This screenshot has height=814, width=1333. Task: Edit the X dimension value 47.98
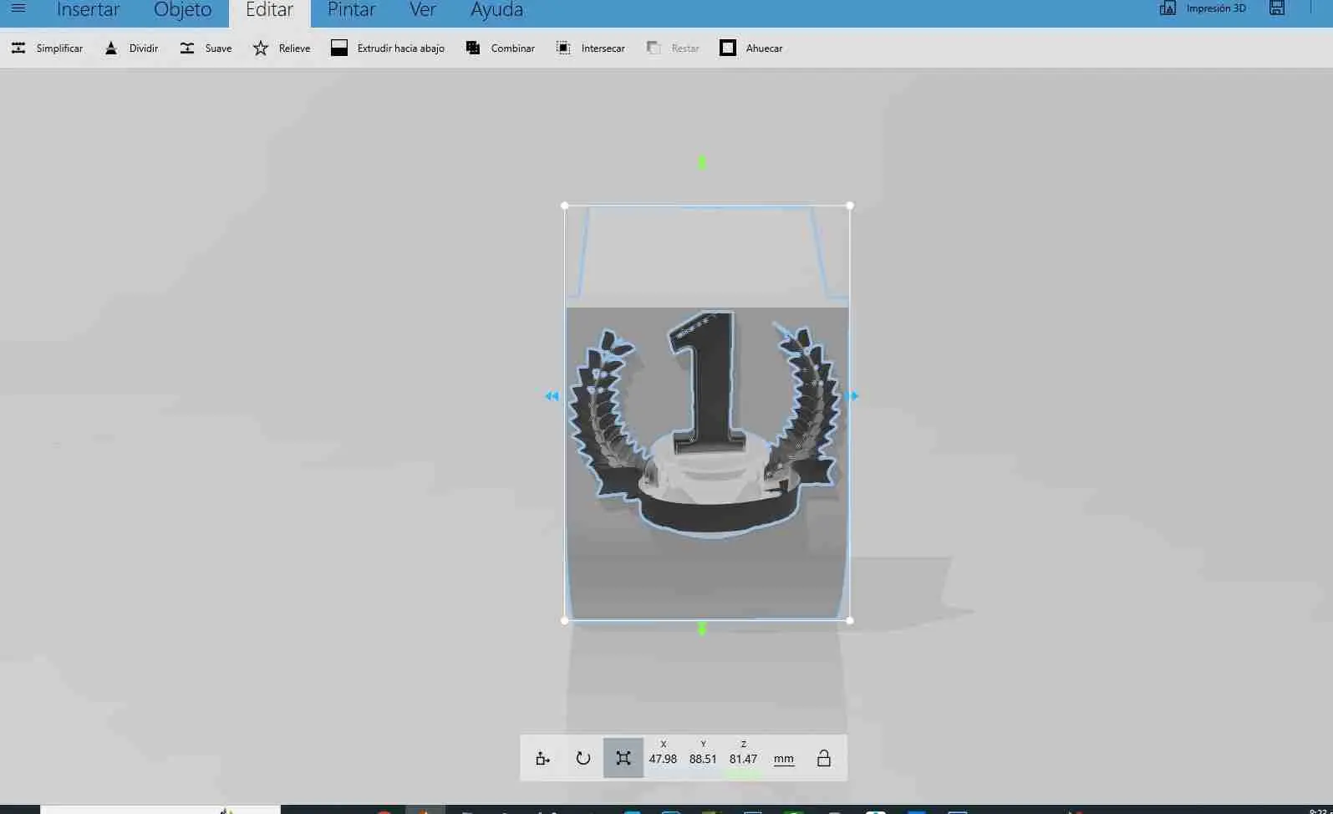click(663, 759)
